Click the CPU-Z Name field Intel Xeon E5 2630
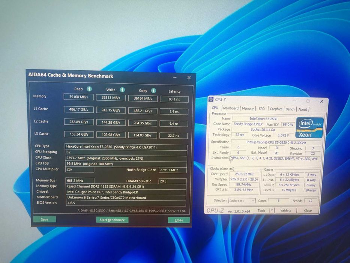 (263, 119)
